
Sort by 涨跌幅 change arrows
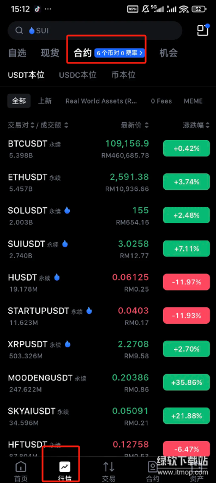coord(208,125)
